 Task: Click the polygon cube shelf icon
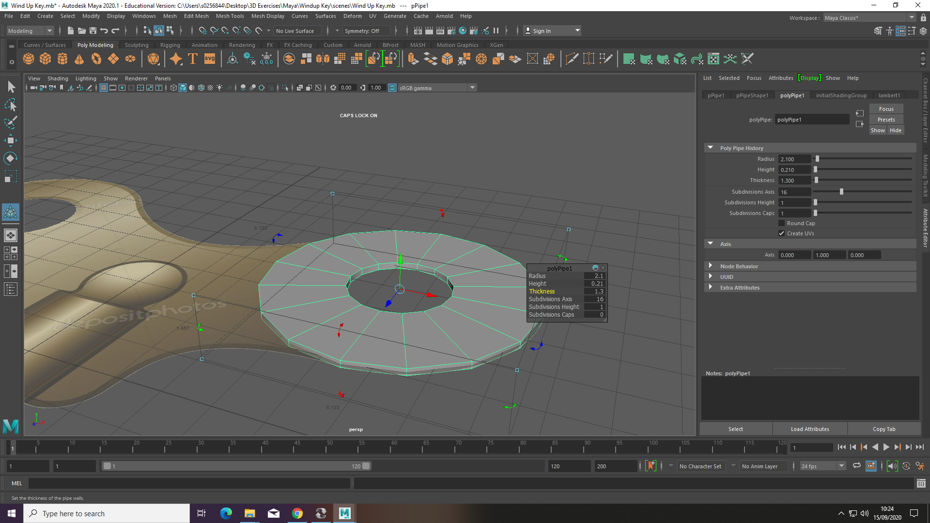[46, 59]
